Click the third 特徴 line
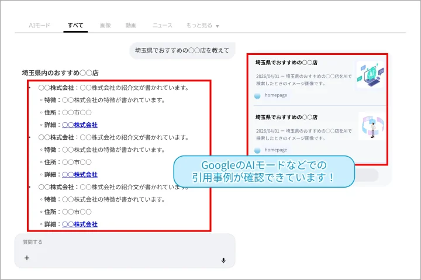The image size is (421, 280). click(102, 199)
